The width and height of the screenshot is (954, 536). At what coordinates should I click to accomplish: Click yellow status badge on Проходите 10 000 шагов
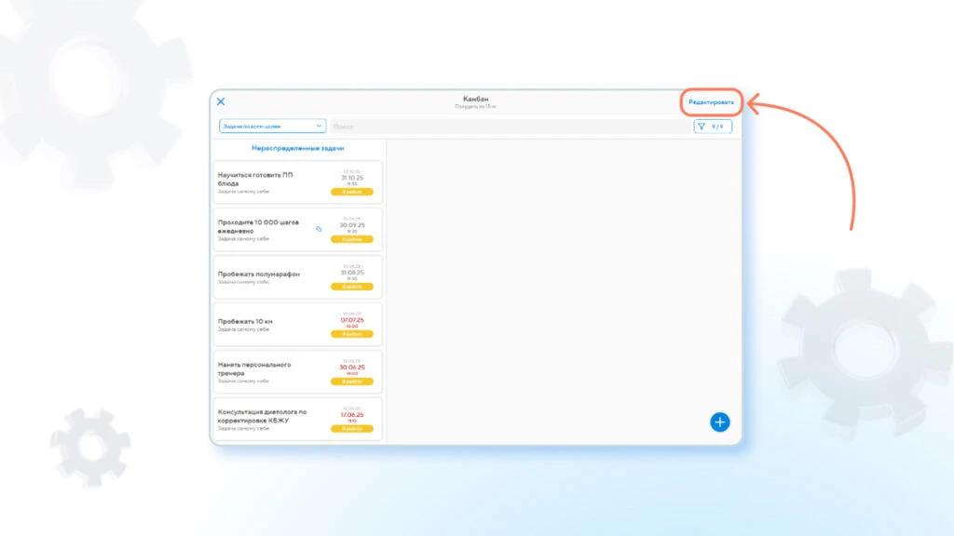coord(351,239)
